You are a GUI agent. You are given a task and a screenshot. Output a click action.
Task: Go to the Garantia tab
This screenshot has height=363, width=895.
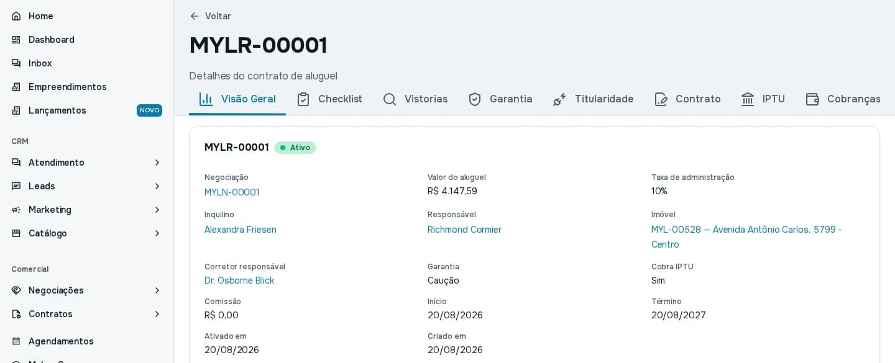pos(500,99)
